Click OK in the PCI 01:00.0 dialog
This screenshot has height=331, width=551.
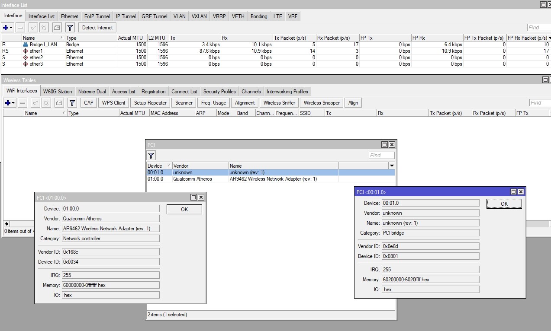pos(184,210)
